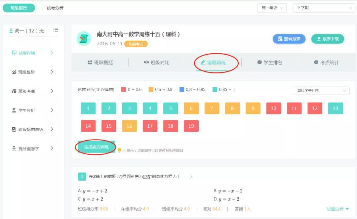Click the 阶段错题再练 sidebar icon
This screenshot has width=357, height=219.
[x=14, y=130]
